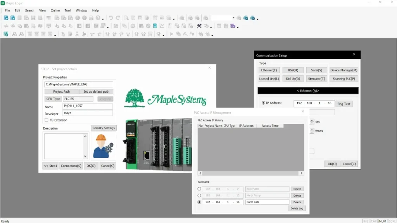Open the dropdown arrow next to the X tool icon
This screenshot has height=223, width=397.
(x=211, y=27)
